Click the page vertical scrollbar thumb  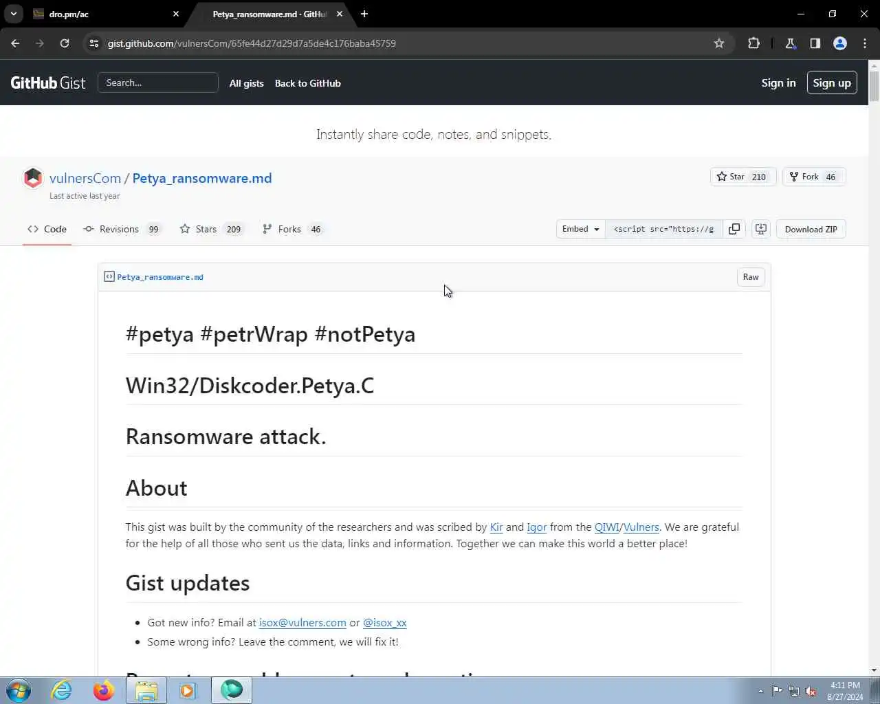[x=874, y=86]
